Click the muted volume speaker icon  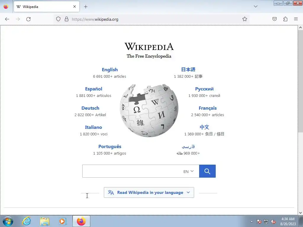coord(273,221)
